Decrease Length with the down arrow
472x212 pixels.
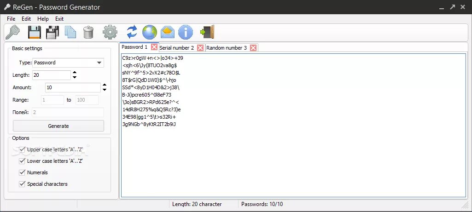pyautogui.click(x=75, y=77)
